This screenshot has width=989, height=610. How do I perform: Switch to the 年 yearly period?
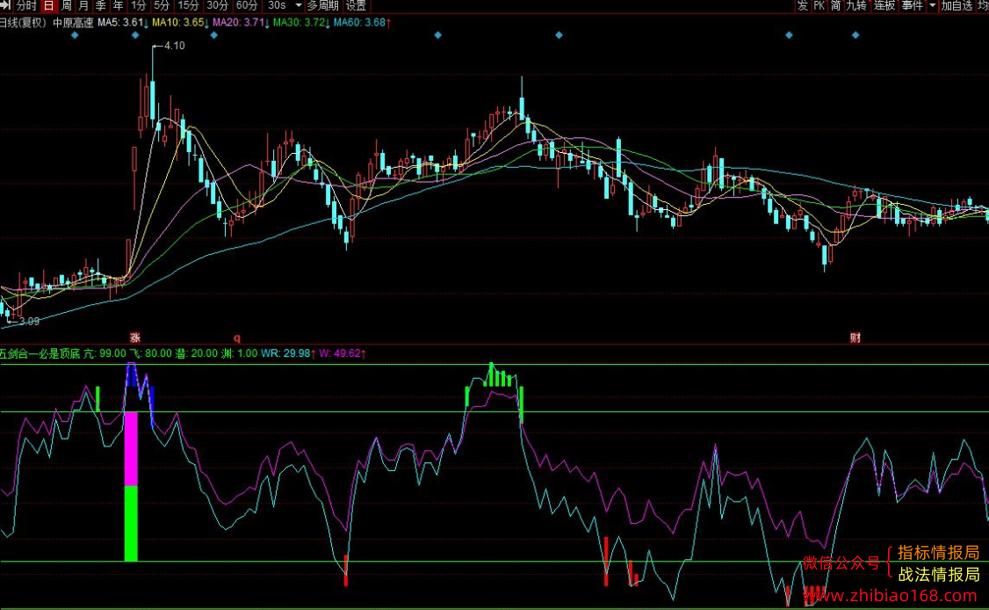pos(118,5)
